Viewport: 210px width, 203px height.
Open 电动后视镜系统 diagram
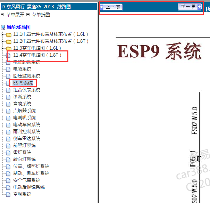(x=29, y=187)
